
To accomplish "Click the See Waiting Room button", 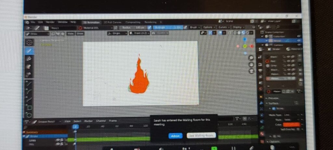I will point(201,135).
